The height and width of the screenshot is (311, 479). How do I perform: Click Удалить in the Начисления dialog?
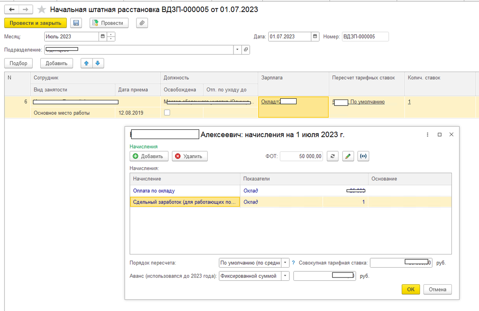pyautogui.click(x=190, y=156)
